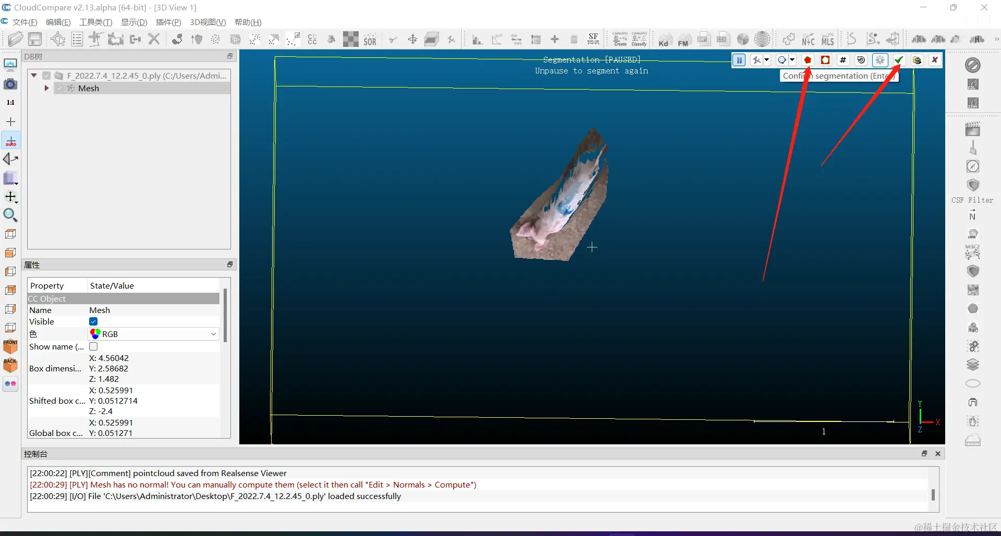
Task: Click the Delete X icon in toolbar
Action: 154,39
